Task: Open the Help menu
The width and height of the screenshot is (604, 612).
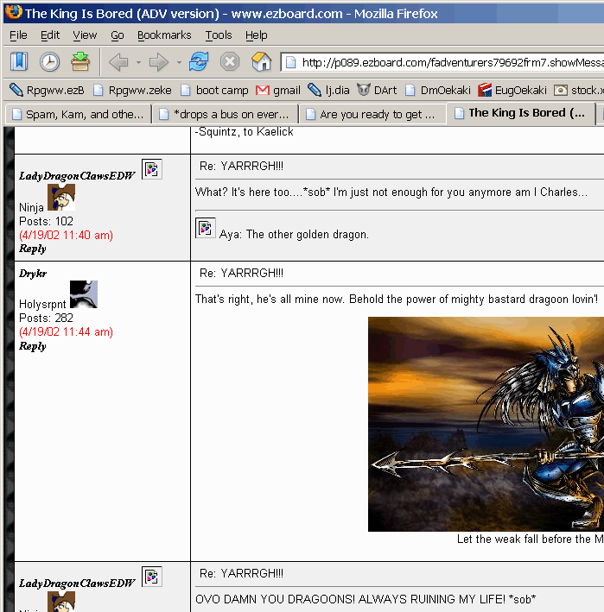Action: (x=257, y=35)
